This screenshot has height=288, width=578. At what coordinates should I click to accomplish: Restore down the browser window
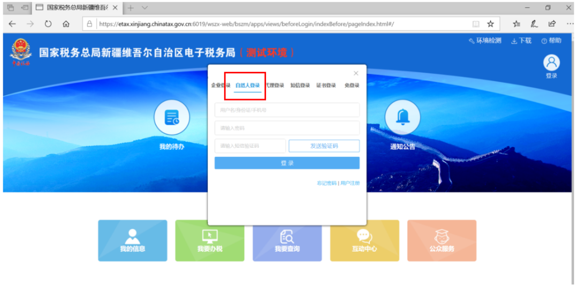click(548, 7)
